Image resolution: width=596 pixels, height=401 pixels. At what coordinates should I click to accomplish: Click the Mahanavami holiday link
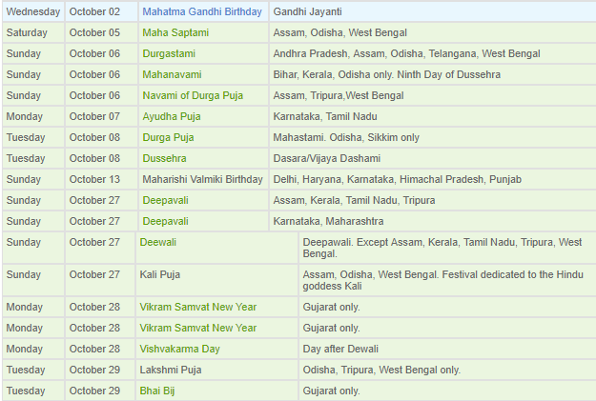coord(172,74)
